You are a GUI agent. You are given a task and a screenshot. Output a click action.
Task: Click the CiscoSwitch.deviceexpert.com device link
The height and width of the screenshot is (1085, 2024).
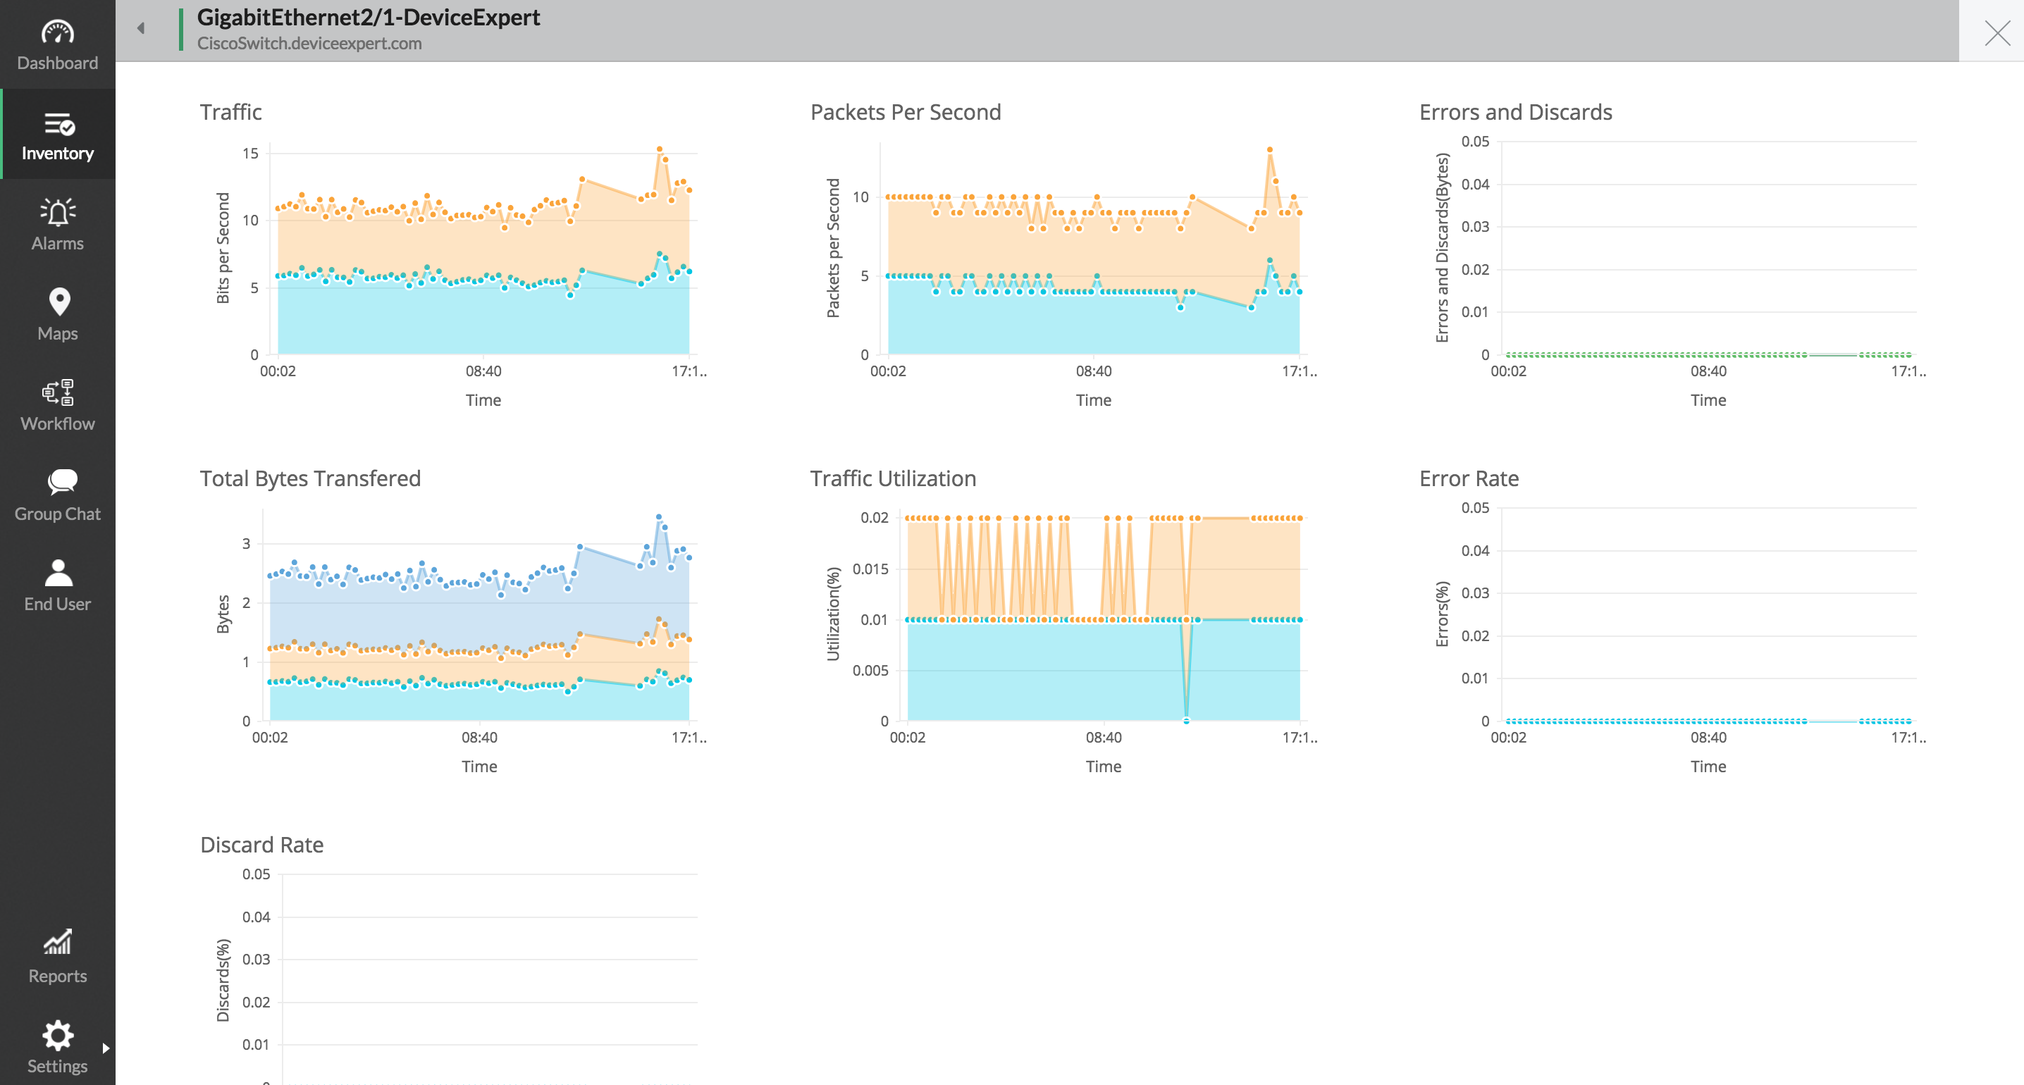pyautogui.click(x=309, y=44)
